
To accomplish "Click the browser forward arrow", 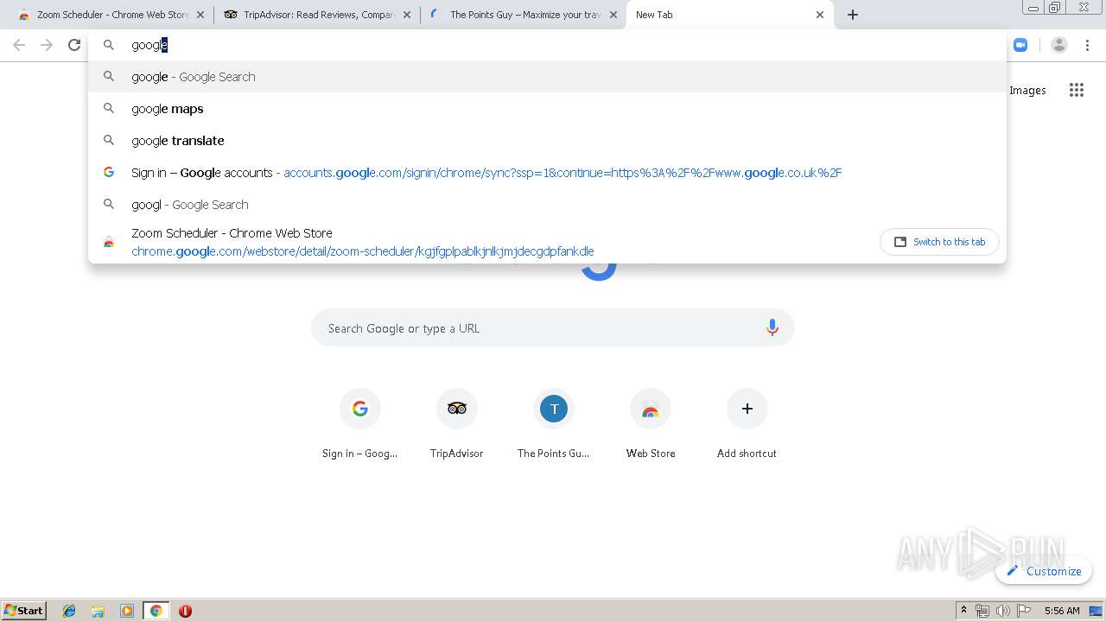I will [x=47, y=45].
